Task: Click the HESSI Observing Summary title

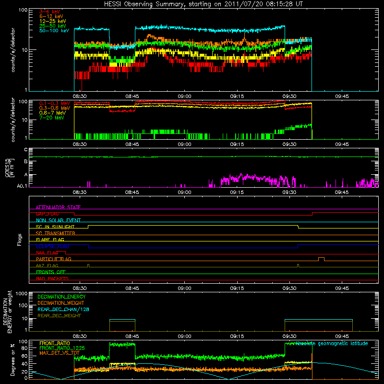Action: pos(203,4)
